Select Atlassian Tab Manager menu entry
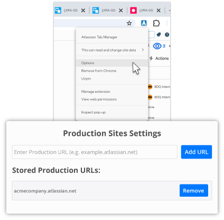224x220 pixels. coord(99,37)
